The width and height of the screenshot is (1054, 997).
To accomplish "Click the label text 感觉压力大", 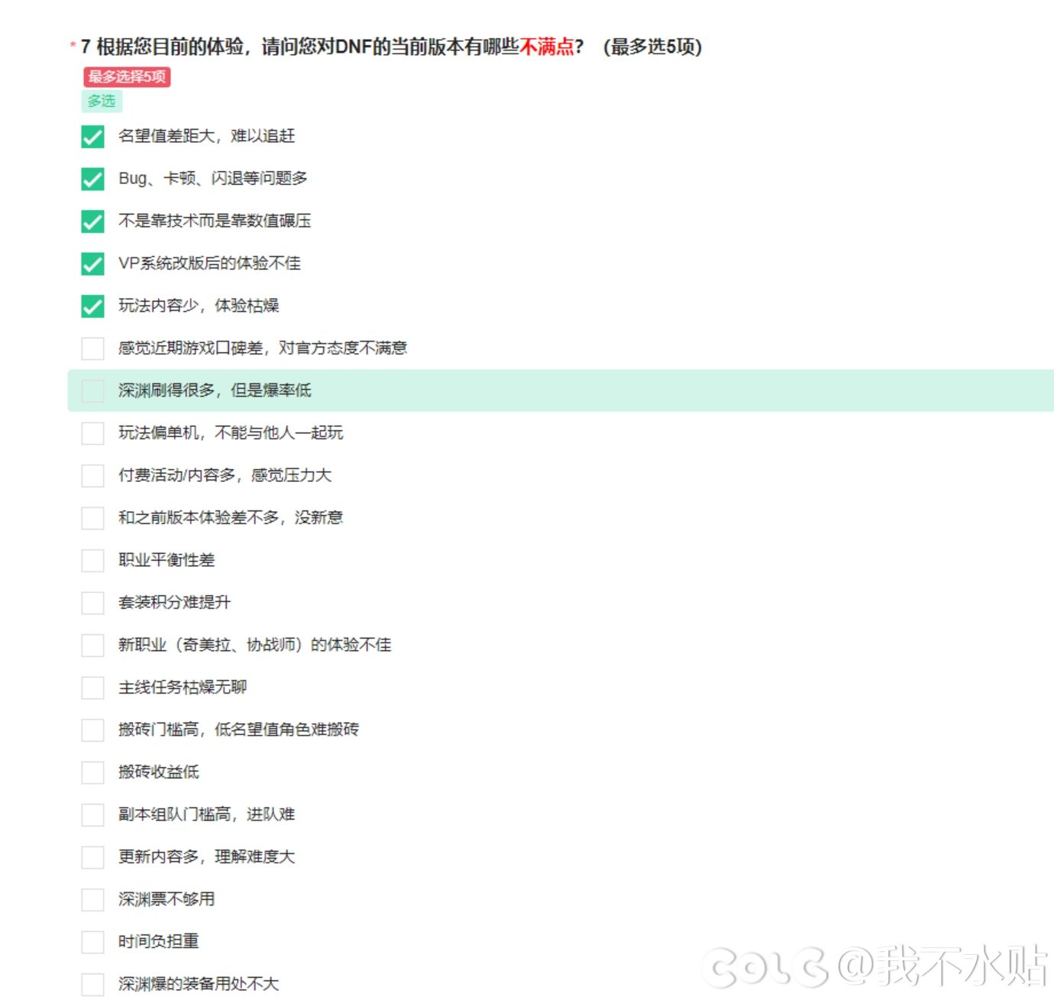I will (x=291, y=475).
